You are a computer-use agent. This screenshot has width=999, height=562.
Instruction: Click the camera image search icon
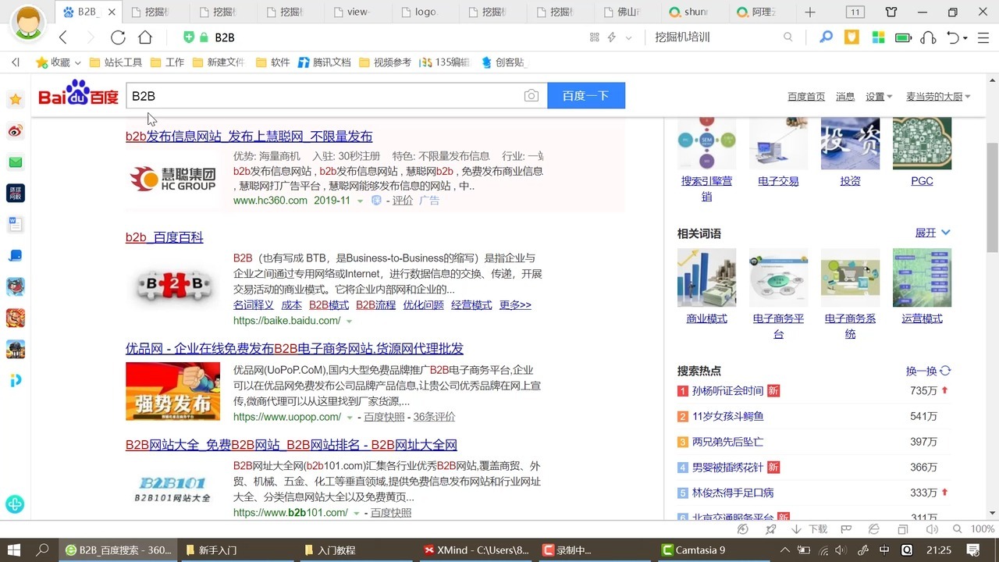pos(531,95)
